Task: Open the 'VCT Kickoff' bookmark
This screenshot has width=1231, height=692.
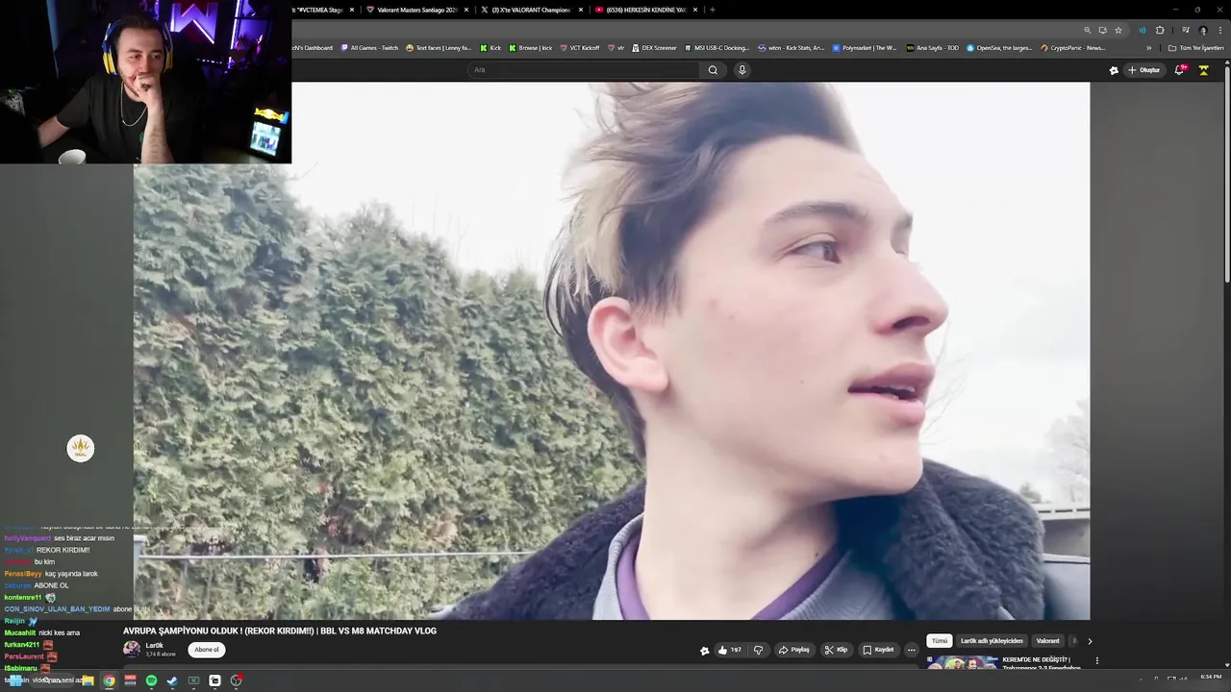Action: pyautogui.click(x=579, y=48)
